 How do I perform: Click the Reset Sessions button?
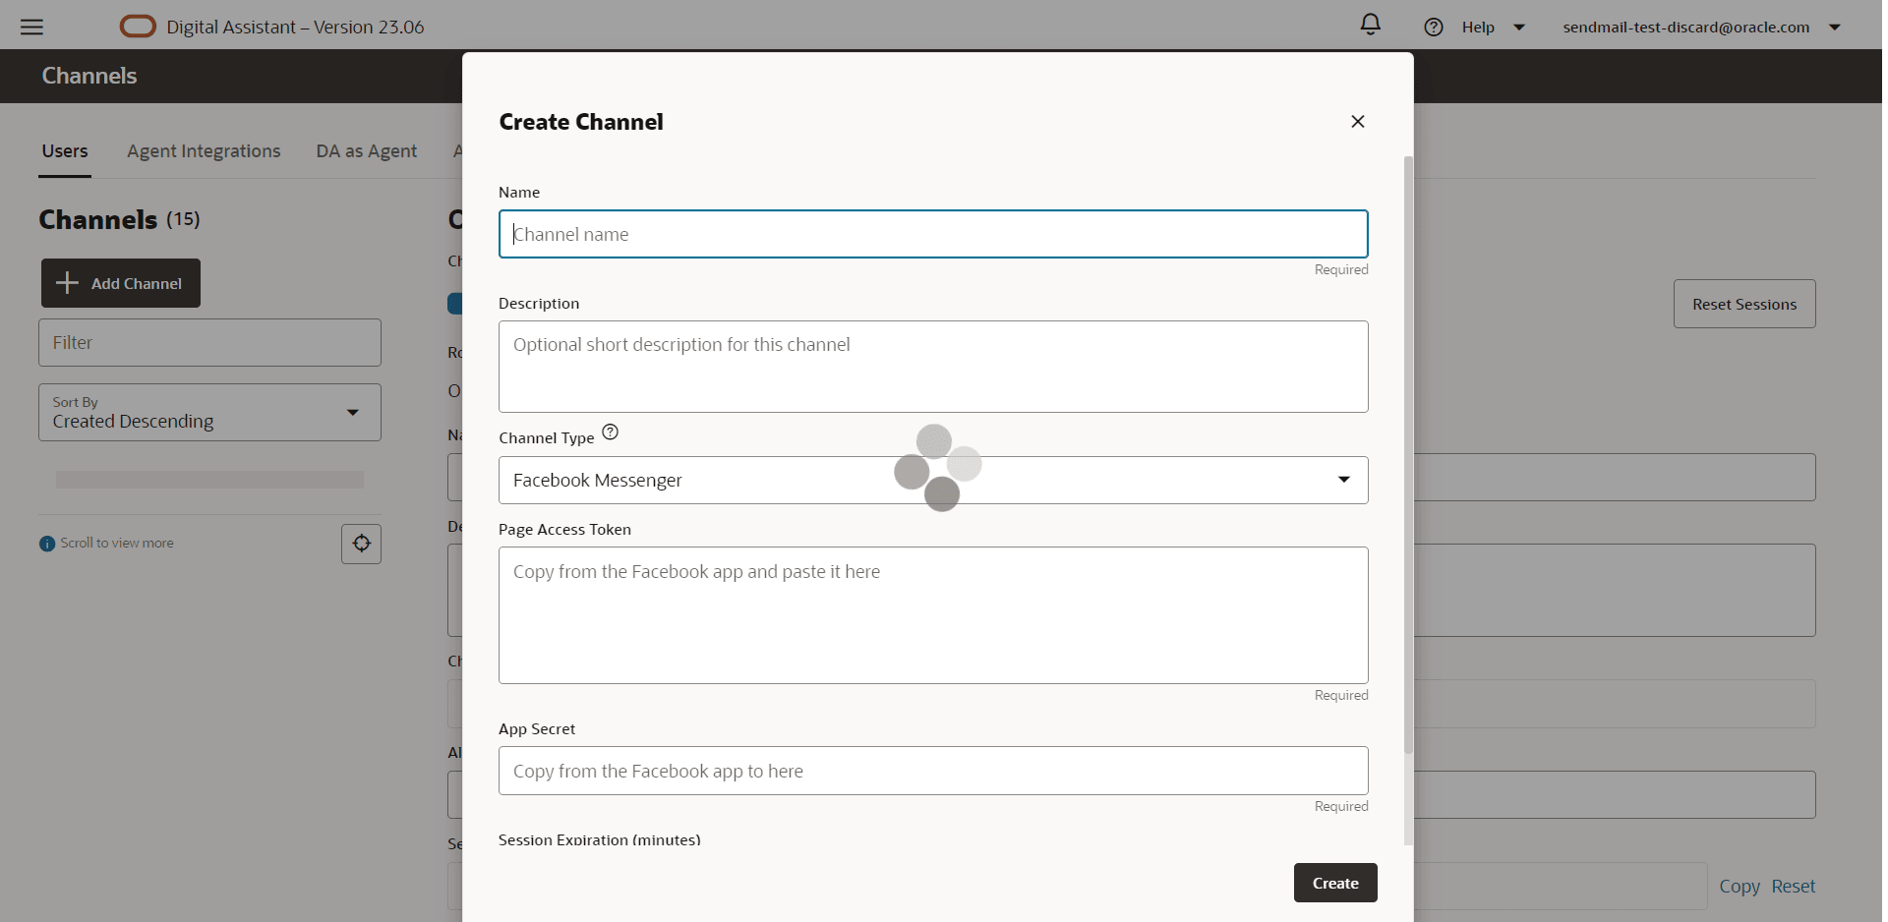1744,305
